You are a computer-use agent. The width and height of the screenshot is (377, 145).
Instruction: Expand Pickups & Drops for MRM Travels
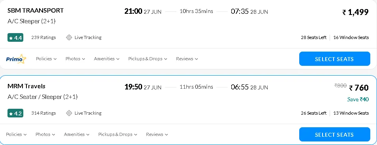118,134
